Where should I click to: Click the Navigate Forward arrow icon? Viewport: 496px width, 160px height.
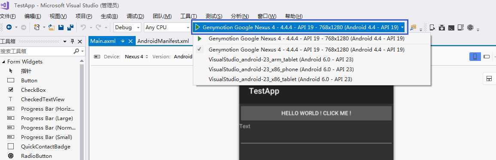click(x=24, y=27)
